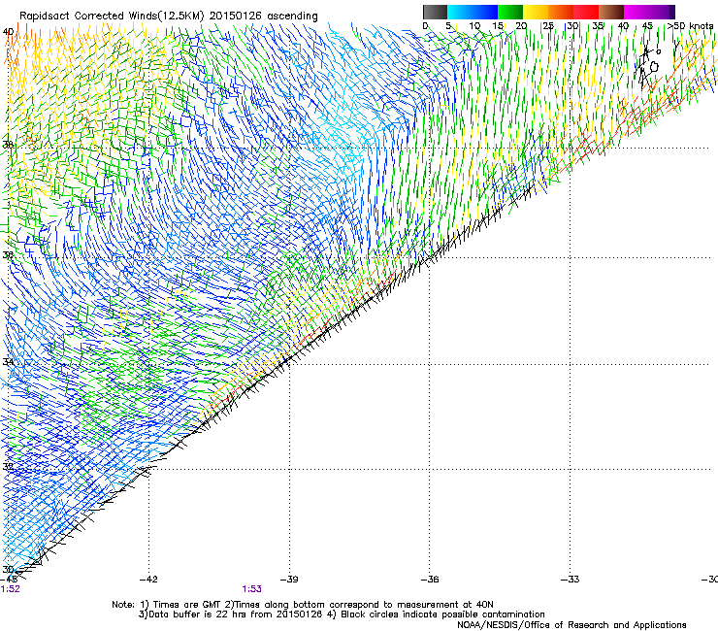Click the black island outline at top right
Viewport: 718px width, 631px height.
[654, 67]
